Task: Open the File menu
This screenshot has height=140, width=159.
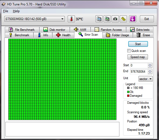Action: tap(6, 11)
